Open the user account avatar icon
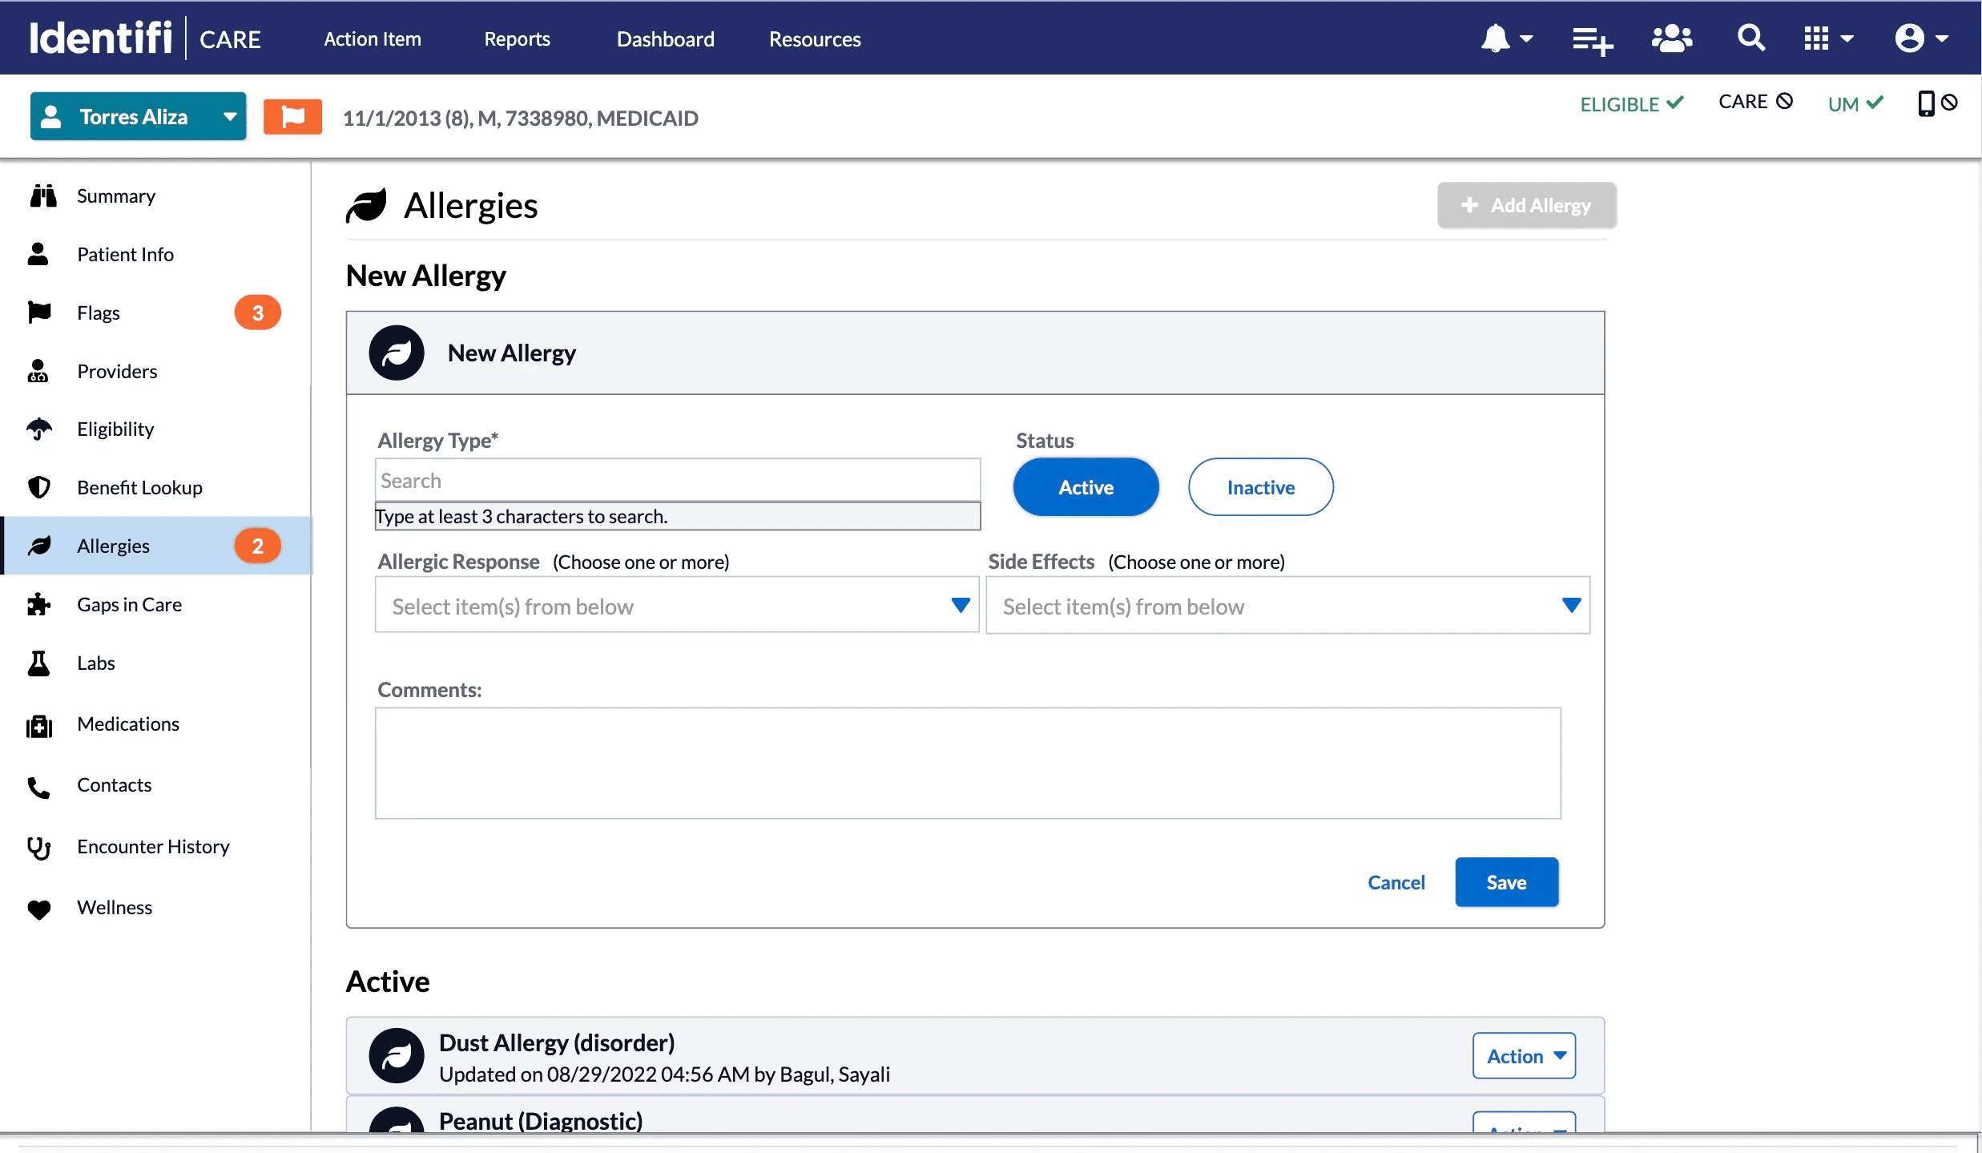Image resolution: width=1982 pixels, height=1153 pixels. click(x=1911, y=38)
